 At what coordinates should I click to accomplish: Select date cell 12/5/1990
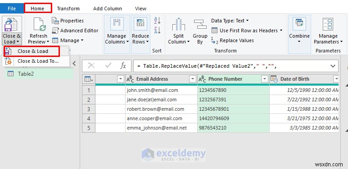coord(304,90)
